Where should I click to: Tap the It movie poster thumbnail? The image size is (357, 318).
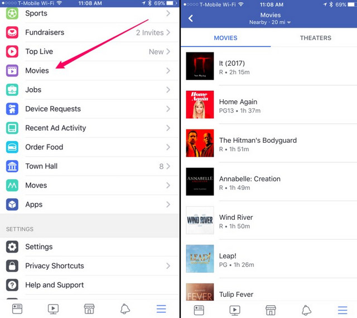[x=200, y=66]
